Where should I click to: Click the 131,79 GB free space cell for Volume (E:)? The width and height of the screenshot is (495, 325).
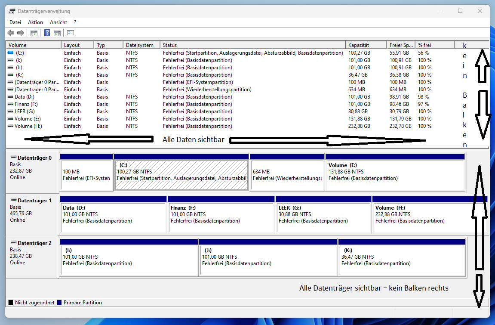[400, 119]
